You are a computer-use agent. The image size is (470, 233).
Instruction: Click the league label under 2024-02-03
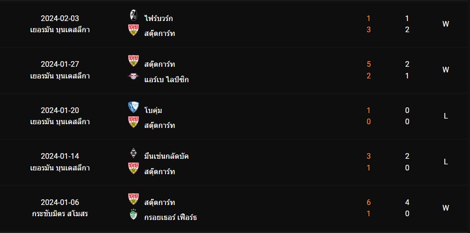60,30
